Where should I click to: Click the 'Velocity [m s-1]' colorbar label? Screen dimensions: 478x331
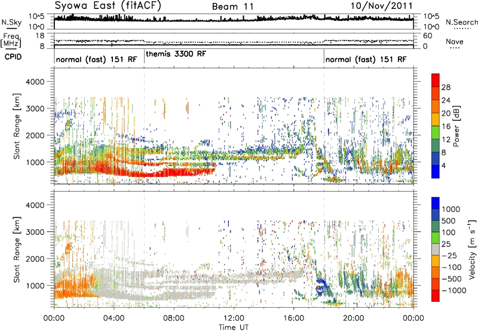(471, 249)
